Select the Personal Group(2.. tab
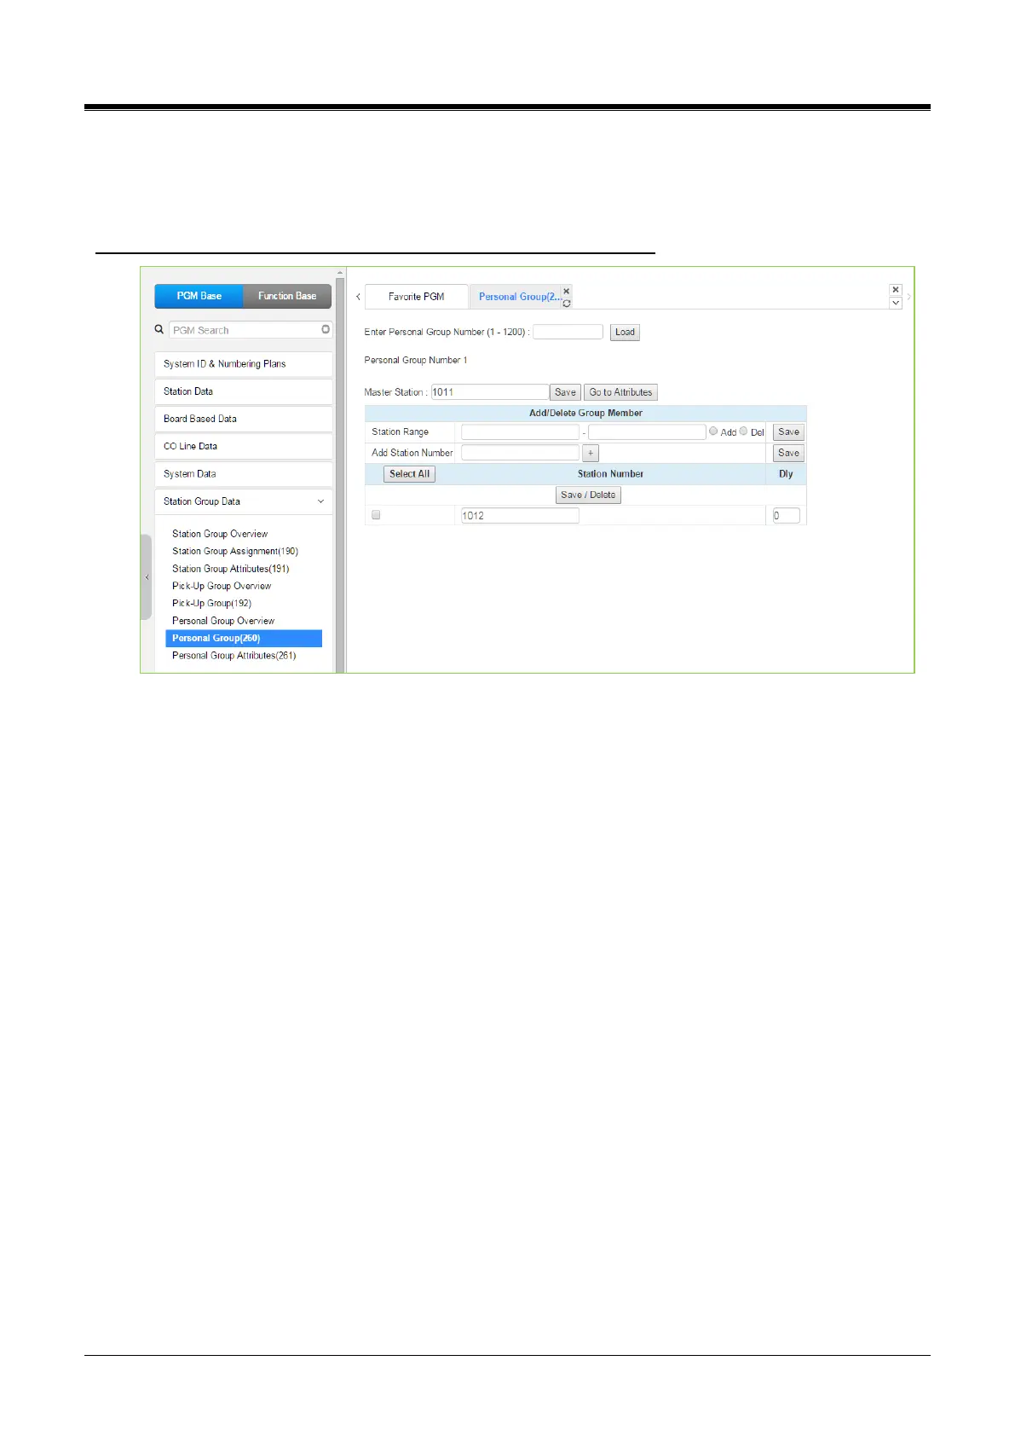 pyautogui.click(x=519, y=297)
